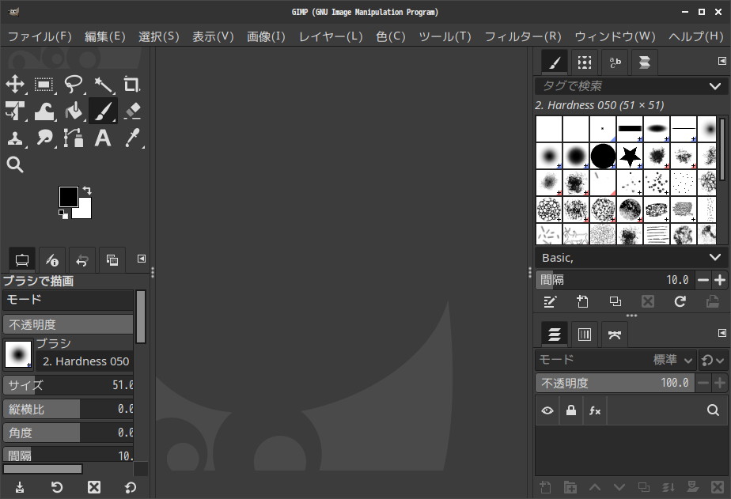
Task: Click the 角度 slider in tool options
Action: (68, 433)
